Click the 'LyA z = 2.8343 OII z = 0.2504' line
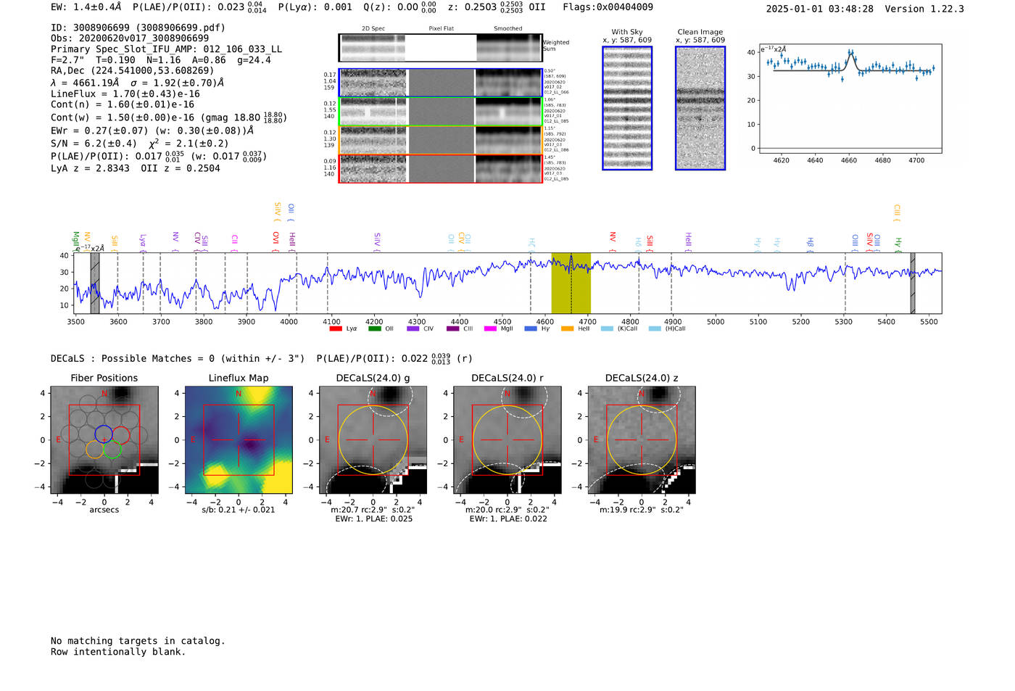 (x=136, y=168)
